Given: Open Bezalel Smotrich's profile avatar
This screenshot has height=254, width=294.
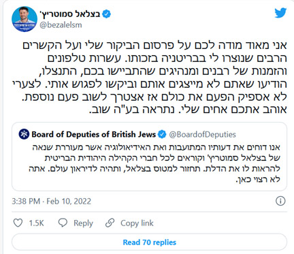Looking at the screenshot, I should click(x=24, y=19).
